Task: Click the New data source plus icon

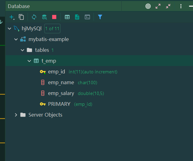Action: [12, 17]
